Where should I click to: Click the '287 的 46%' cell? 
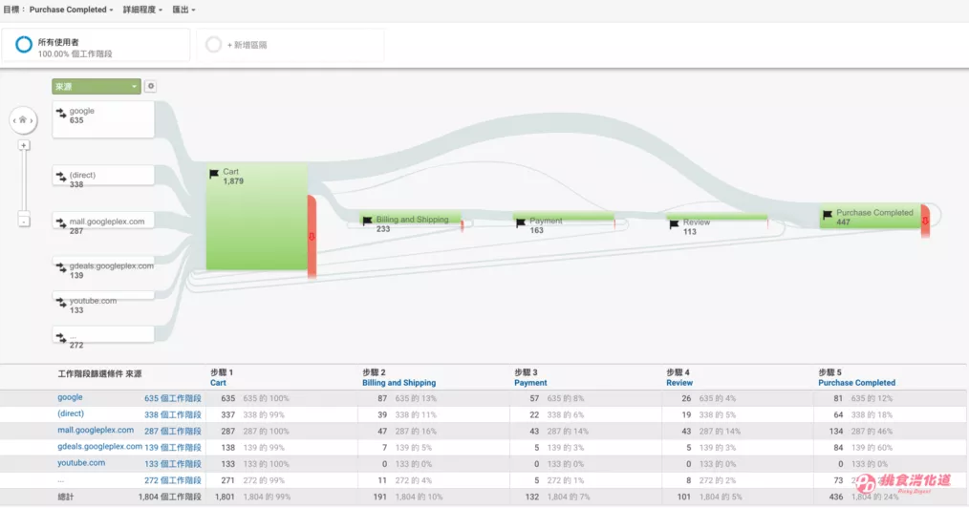click(x=872, y=432)
